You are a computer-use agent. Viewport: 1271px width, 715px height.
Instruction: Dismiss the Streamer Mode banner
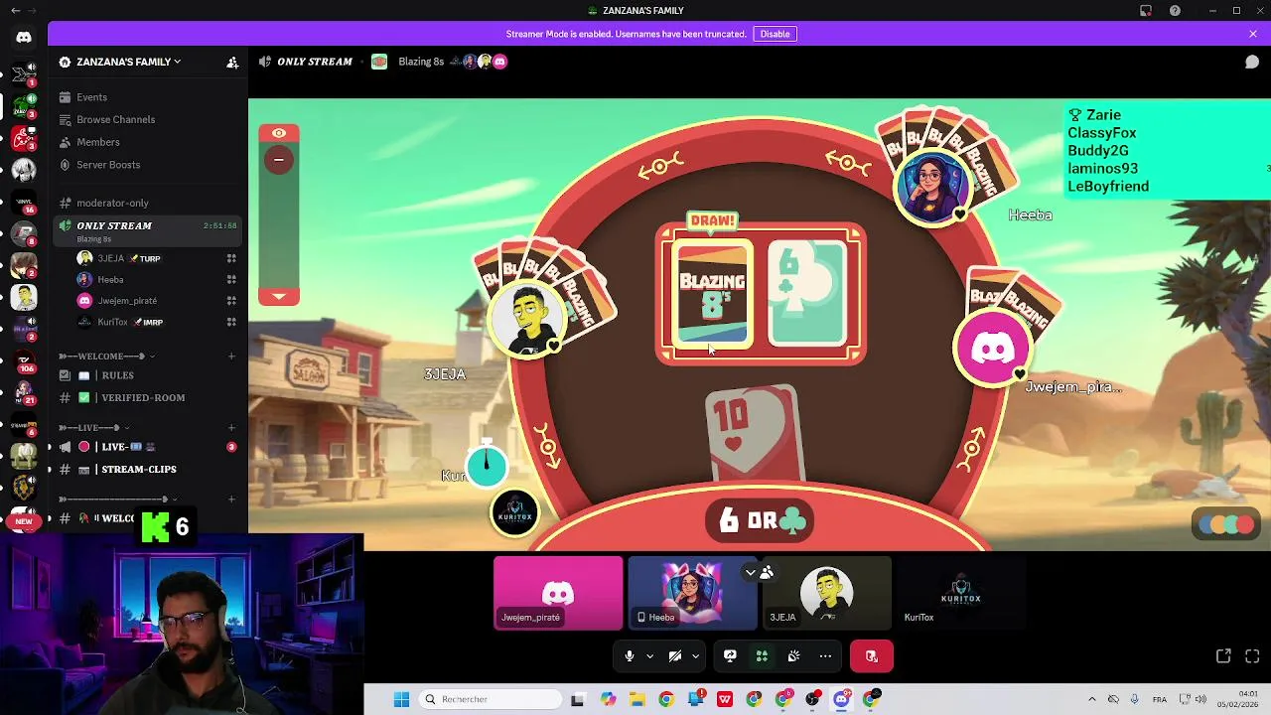1253,34
